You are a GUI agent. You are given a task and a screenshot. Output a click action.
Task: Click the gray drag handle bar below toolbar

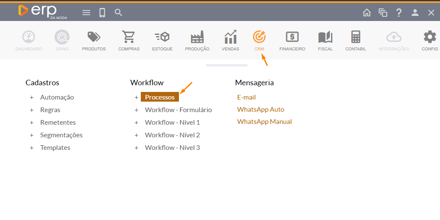point(227,65)
